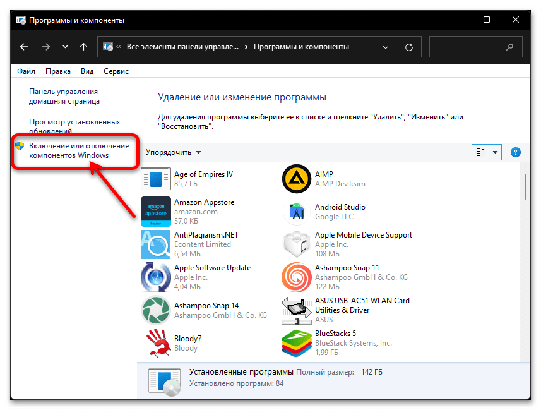Open Просмотр установленных обновлений link
The image size is (541, 410).
point(74,126)
